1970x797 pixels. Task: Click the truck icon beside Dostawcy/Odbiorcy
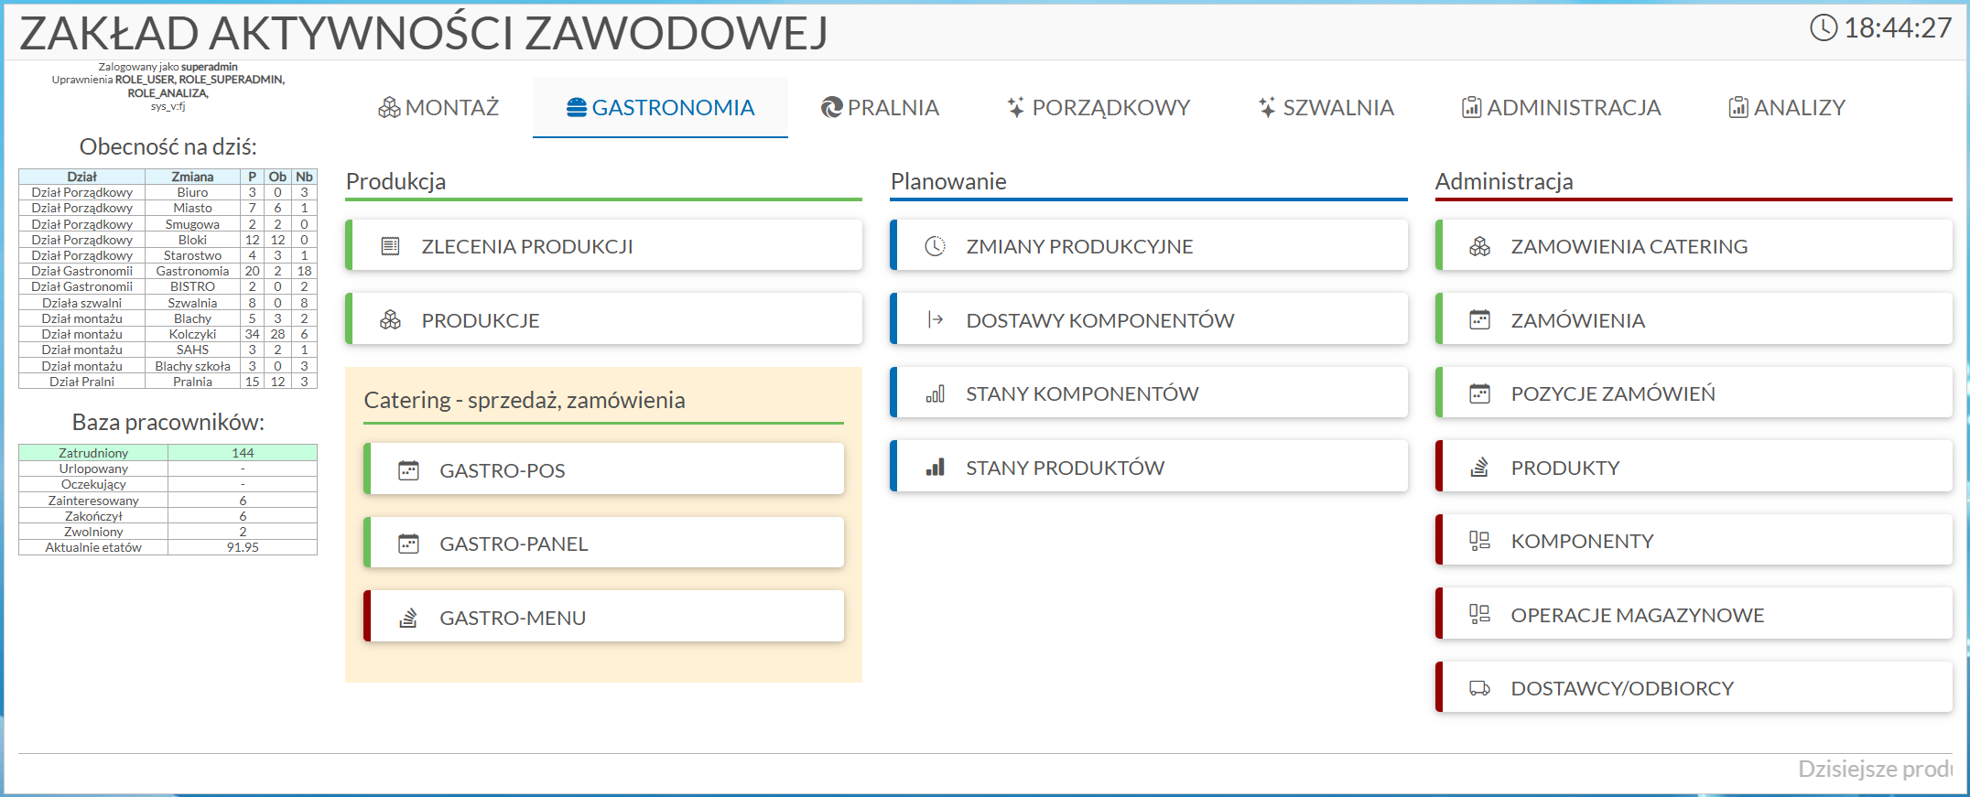pos(1479,689)
